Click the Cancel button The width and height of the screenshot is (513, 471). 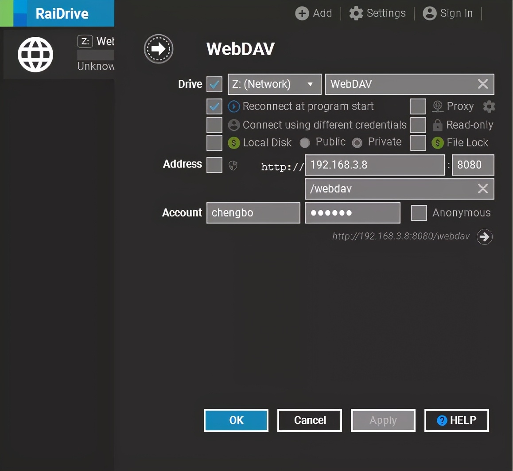[x=310, y=420]
